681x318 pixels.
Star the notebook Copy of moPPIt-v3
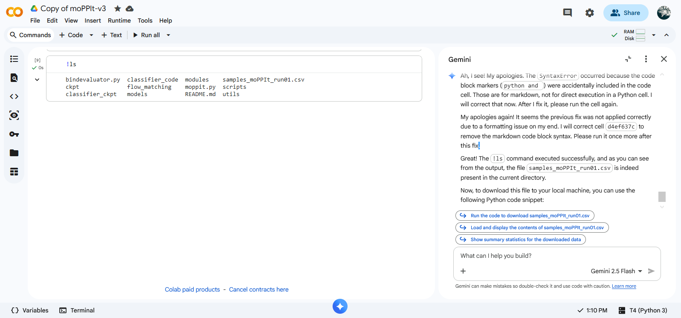coord(118,9)
